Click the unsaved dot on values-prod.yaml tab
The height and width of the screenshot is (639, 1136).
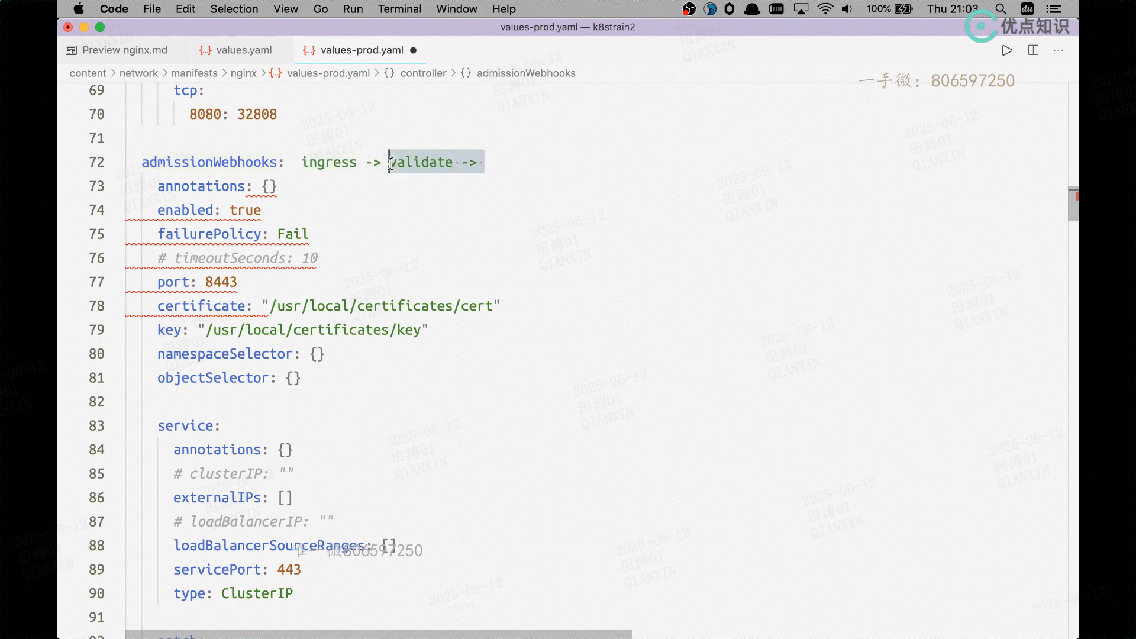coord(414,50)
